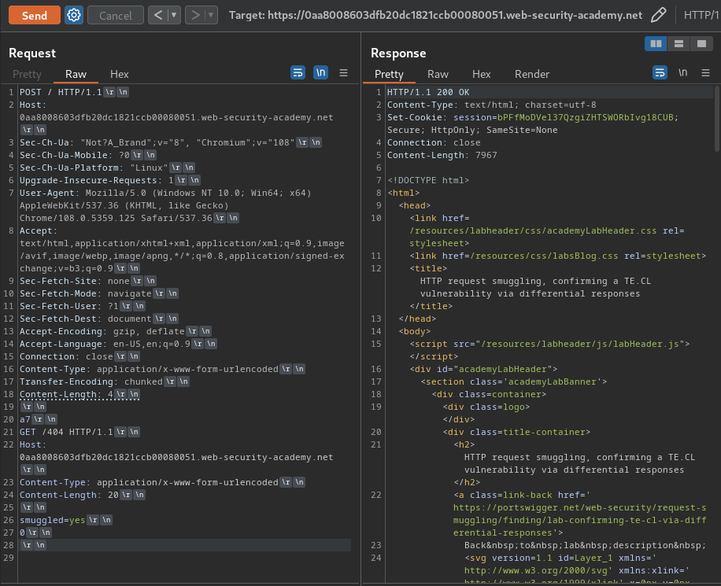This screenshot has width=721, height=586.
Task: Select the Response Pretty tab
Action: [389, 74]
